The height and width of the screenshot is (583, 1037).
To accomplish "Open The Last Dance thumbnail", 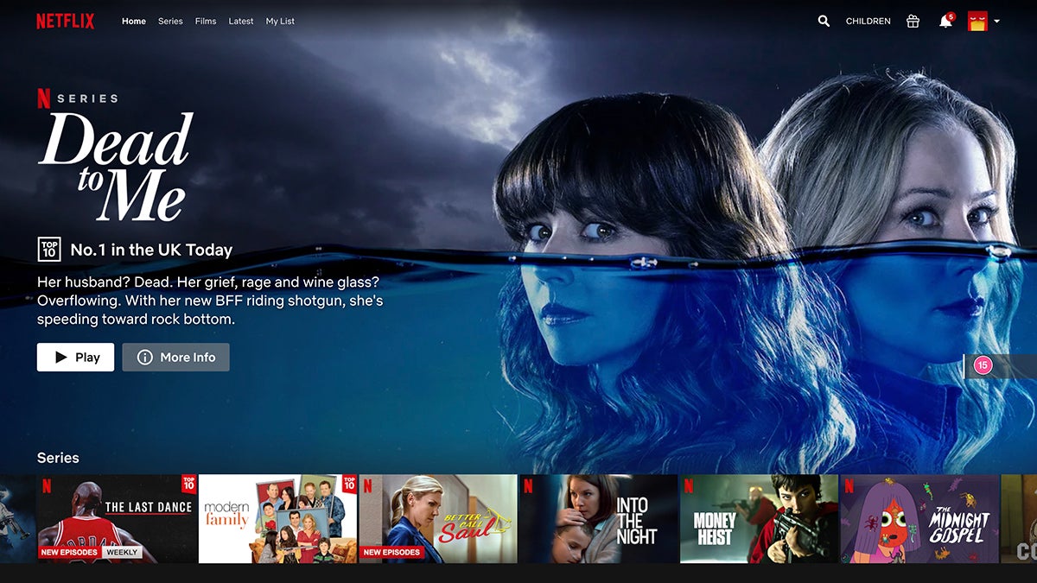I will [117, 518].
